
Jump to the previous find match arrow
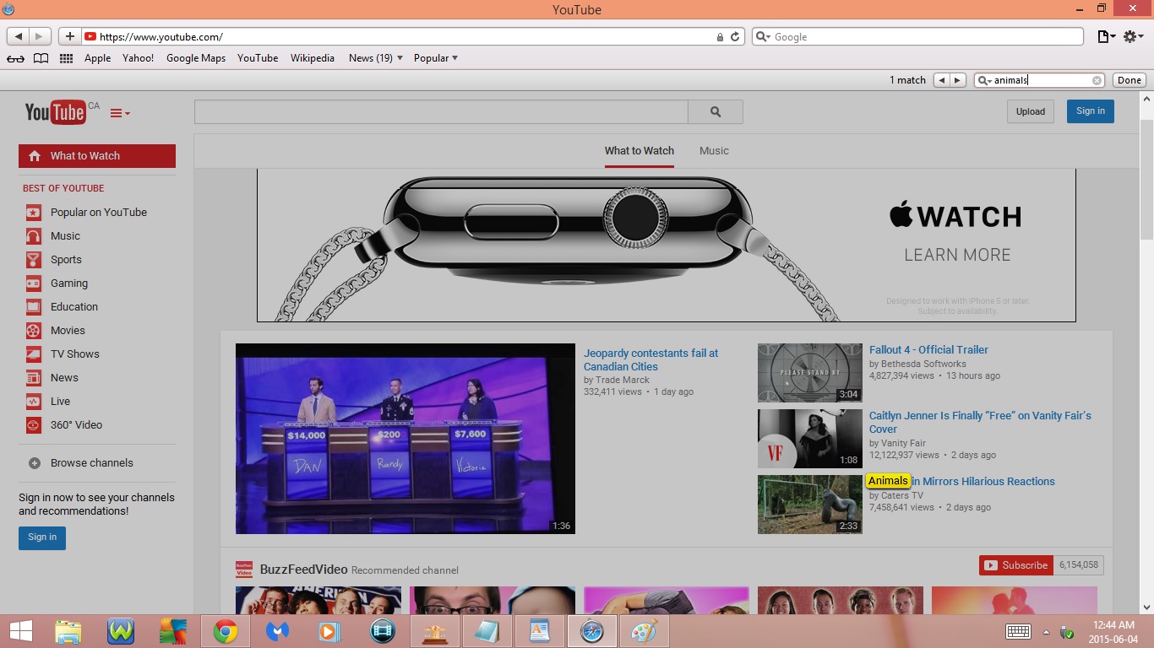pos(941,80)
